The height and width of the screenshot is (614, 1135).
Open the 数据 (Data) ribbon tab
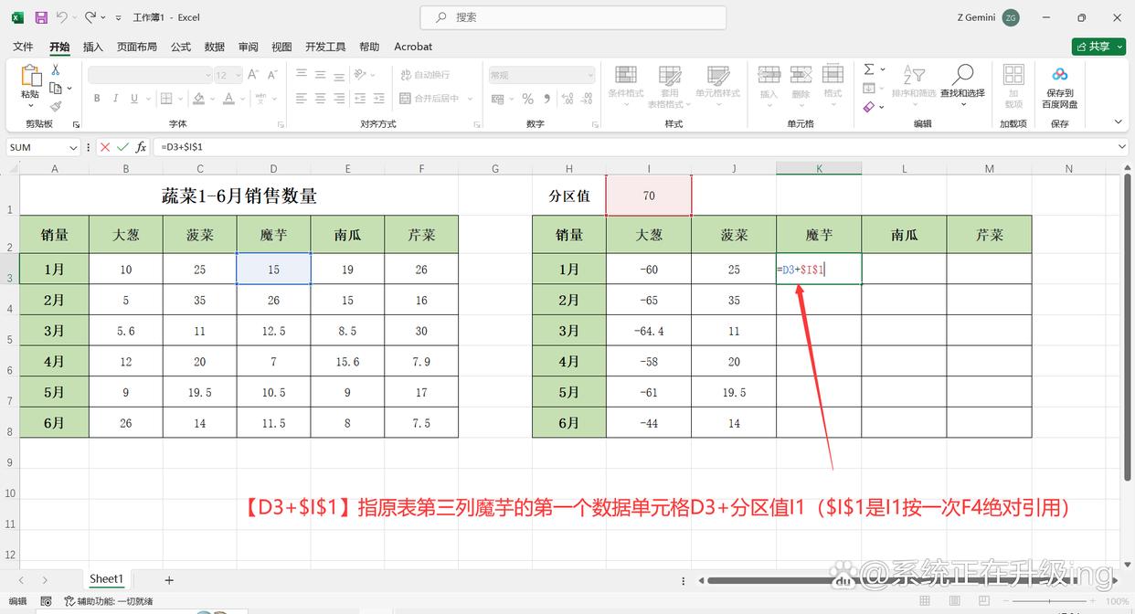coord(215,47)
